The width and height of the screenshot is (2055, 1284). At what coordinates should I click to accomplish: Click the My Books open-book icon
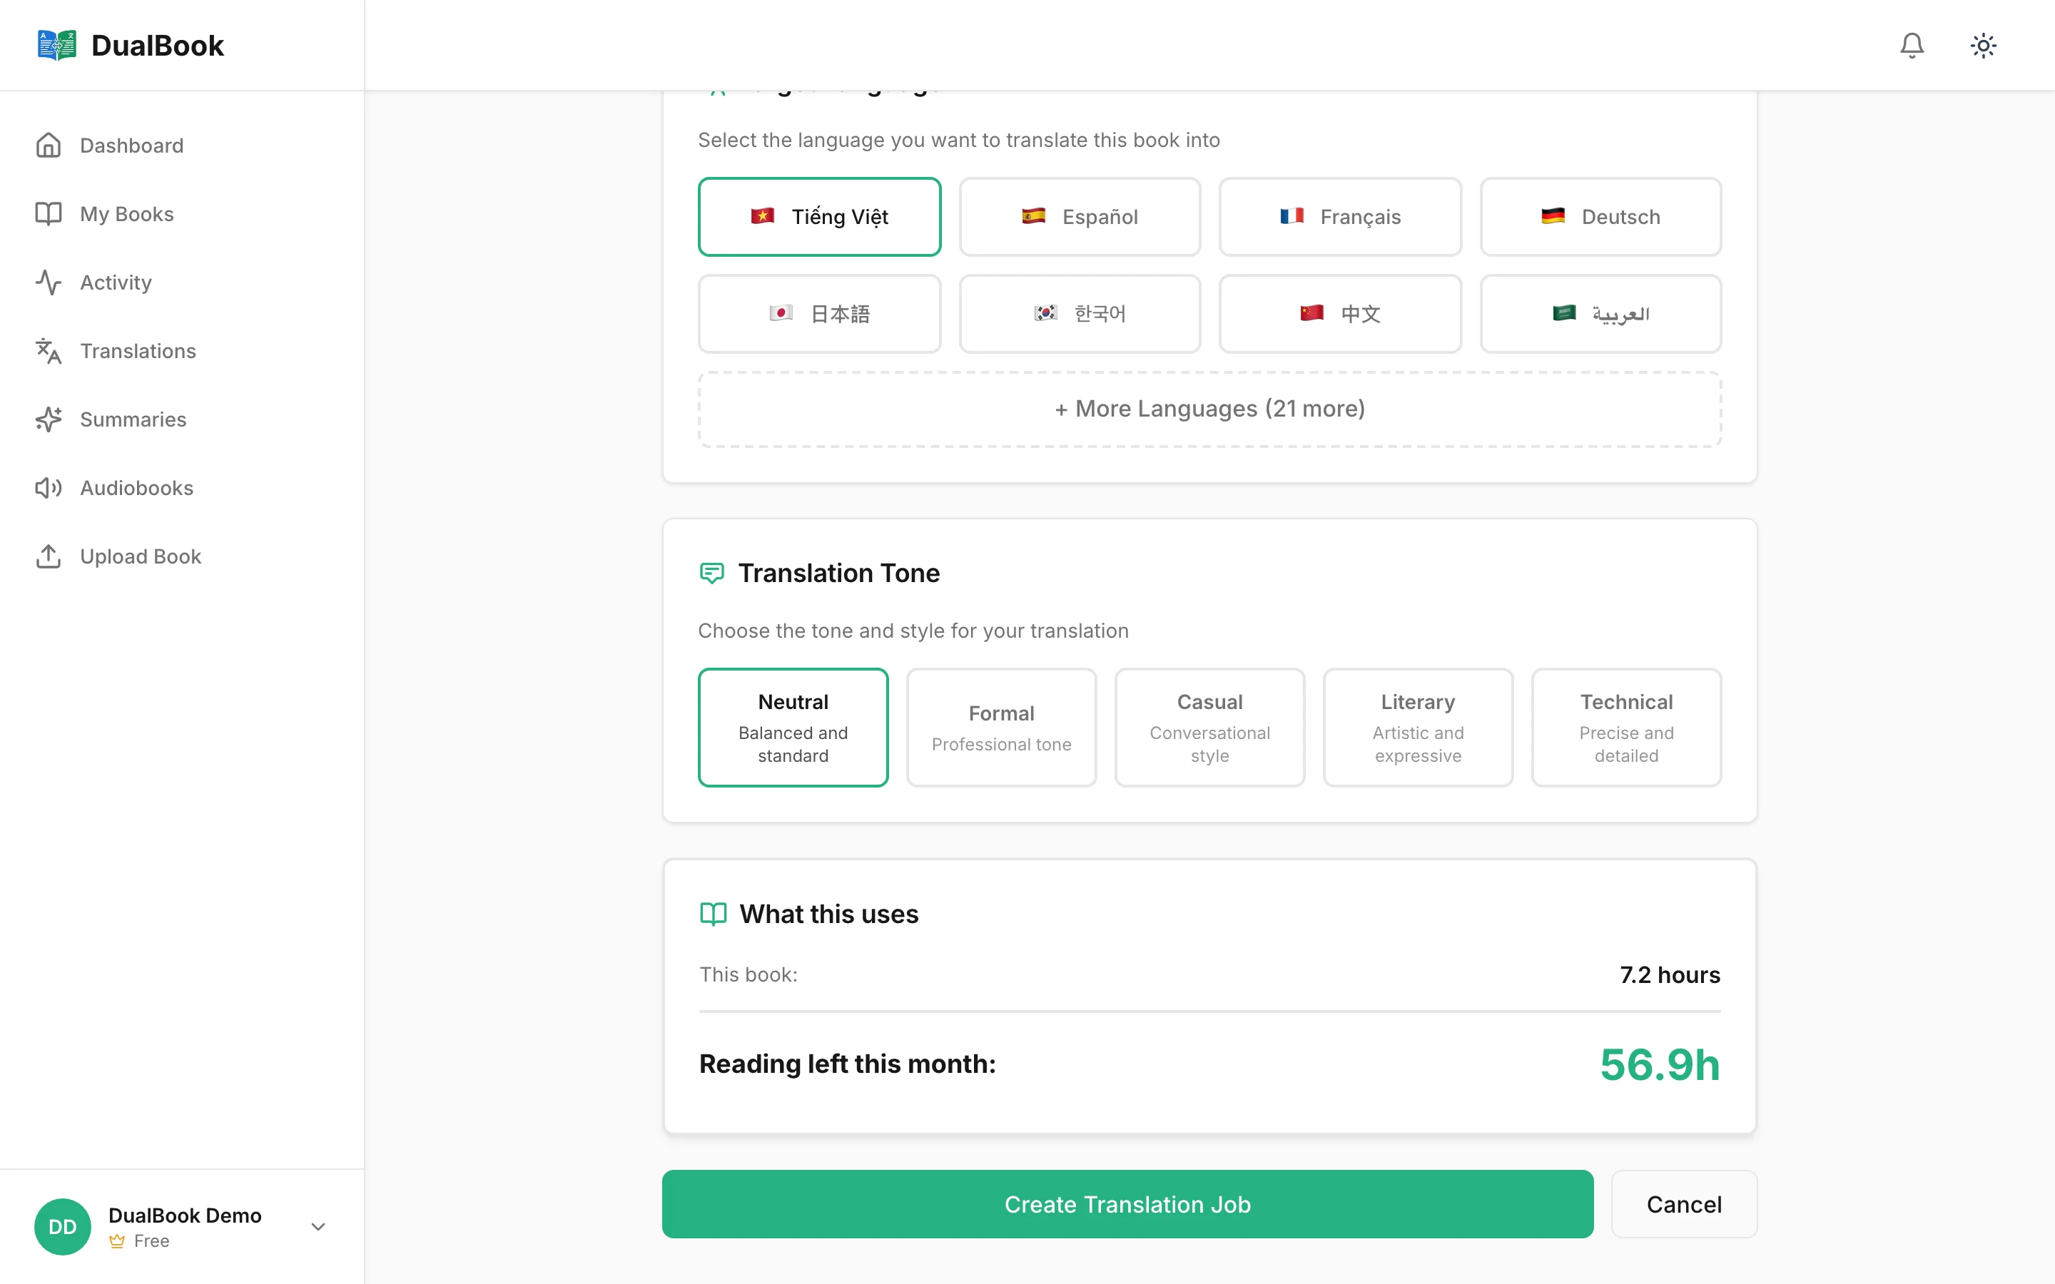pos(49,214)
